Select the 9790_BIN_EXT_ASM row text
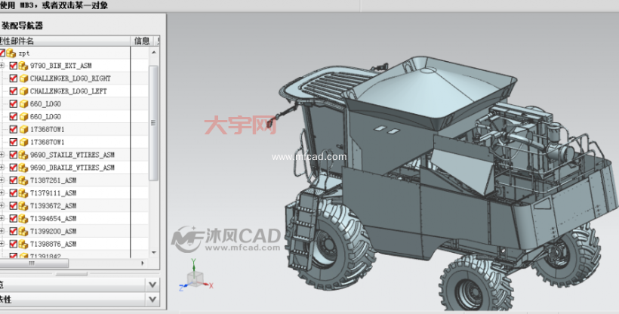 [x=61, y=66]
